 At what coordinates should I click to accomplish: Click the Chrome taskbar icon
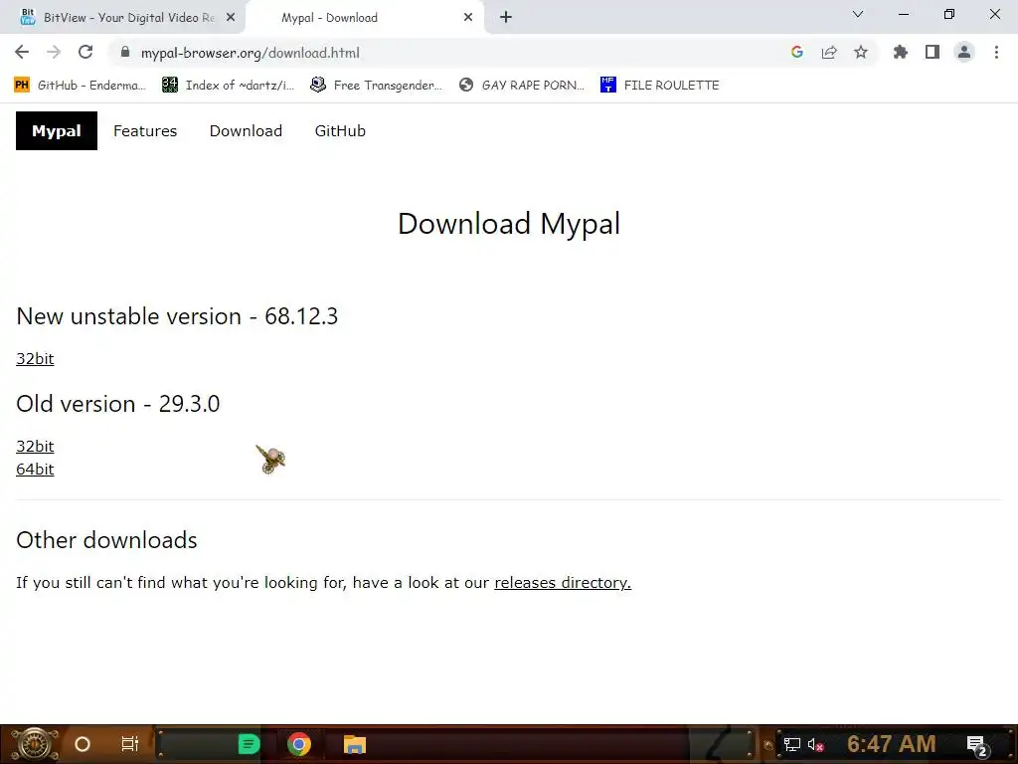298,744
